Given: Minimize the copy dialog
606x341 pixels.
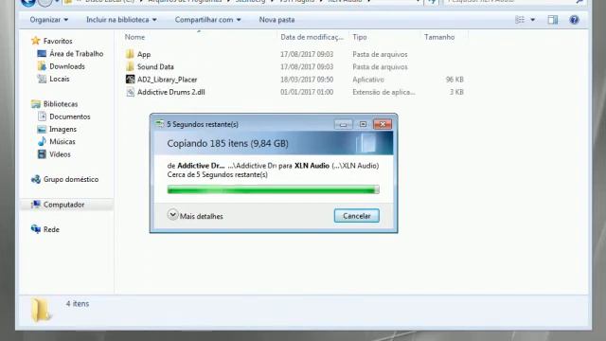Looking at the screenshot, I should click(x=343, y=124).
